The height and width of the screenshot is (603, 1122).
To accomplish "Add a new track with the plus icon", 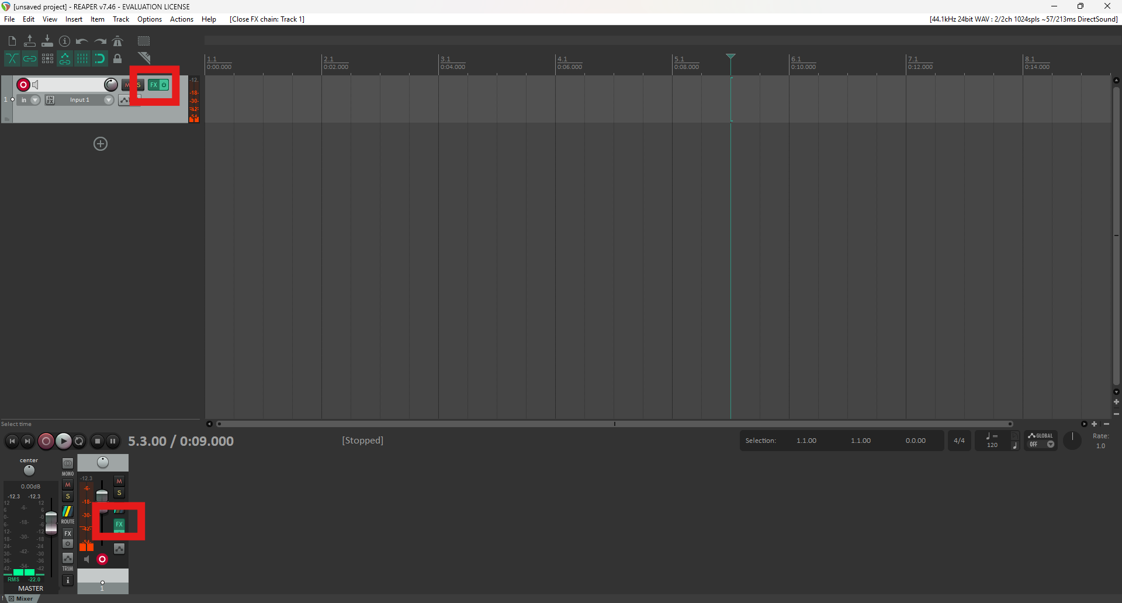I will [x=101, y=144].
